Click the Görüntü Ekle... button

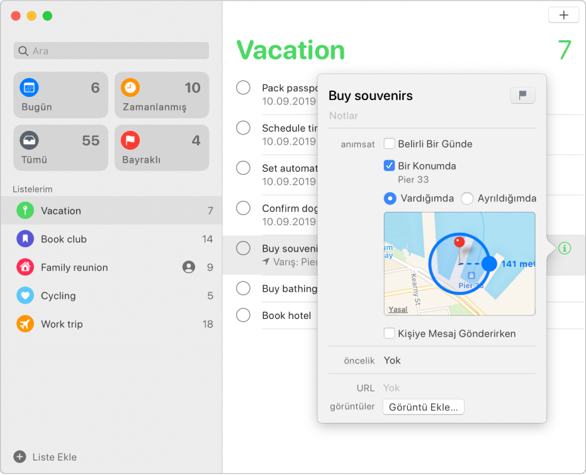tap(424, 406)
